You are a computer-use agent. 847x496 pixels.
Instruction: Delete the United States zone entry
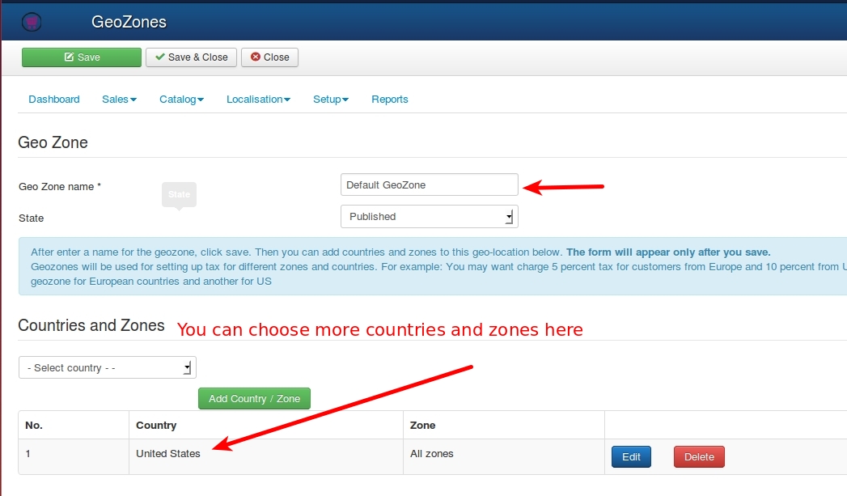[x=699, y=456]
